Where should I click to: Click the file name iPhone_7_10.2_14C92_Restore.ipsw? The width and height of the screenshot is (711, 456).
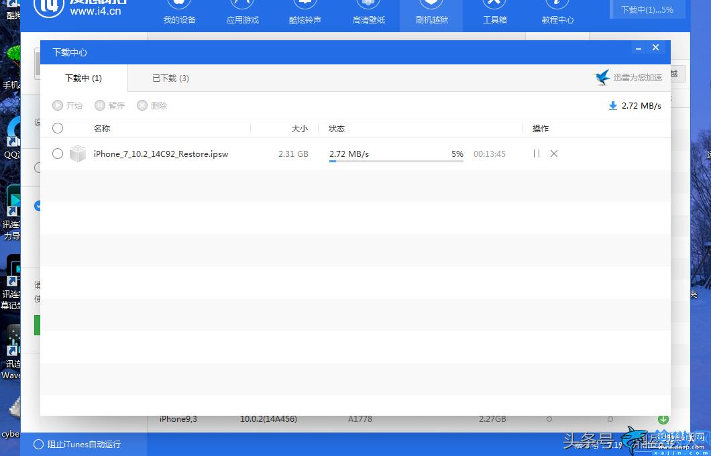[161, 154]
